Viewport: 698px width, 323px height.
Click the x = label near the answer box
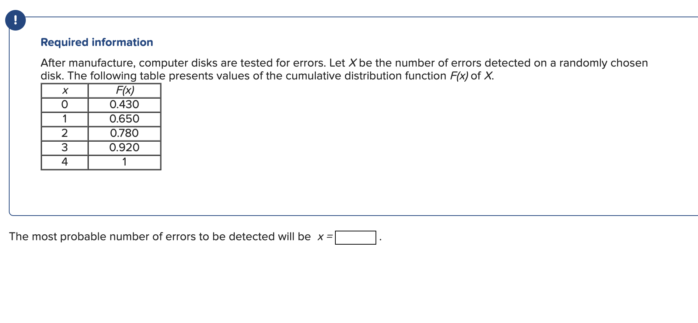point(324,237)
